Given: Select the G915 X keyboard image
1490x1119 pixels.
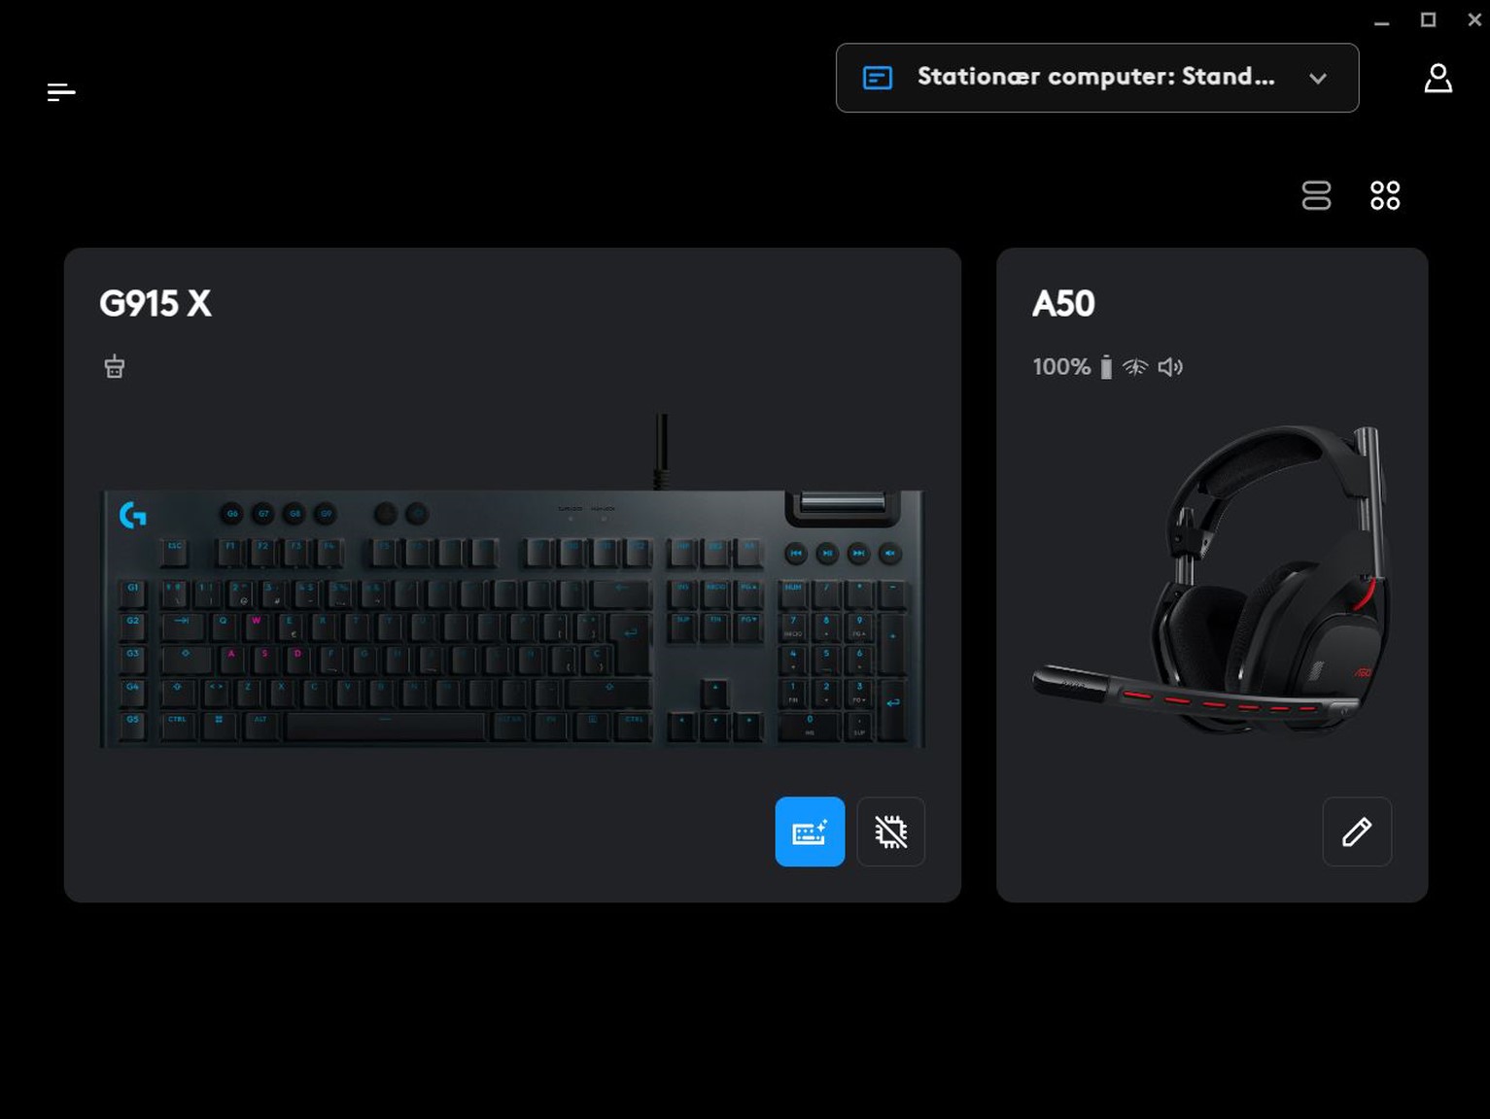Looking at the screenshot, I should [513, 582].
